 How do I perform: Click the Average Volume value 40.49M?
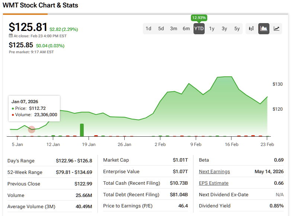point(84,207)
